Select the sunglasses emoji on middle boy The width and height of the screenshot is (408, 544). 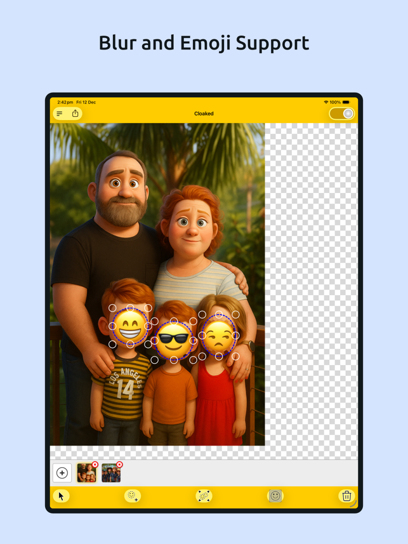click(x=173, y=341)
